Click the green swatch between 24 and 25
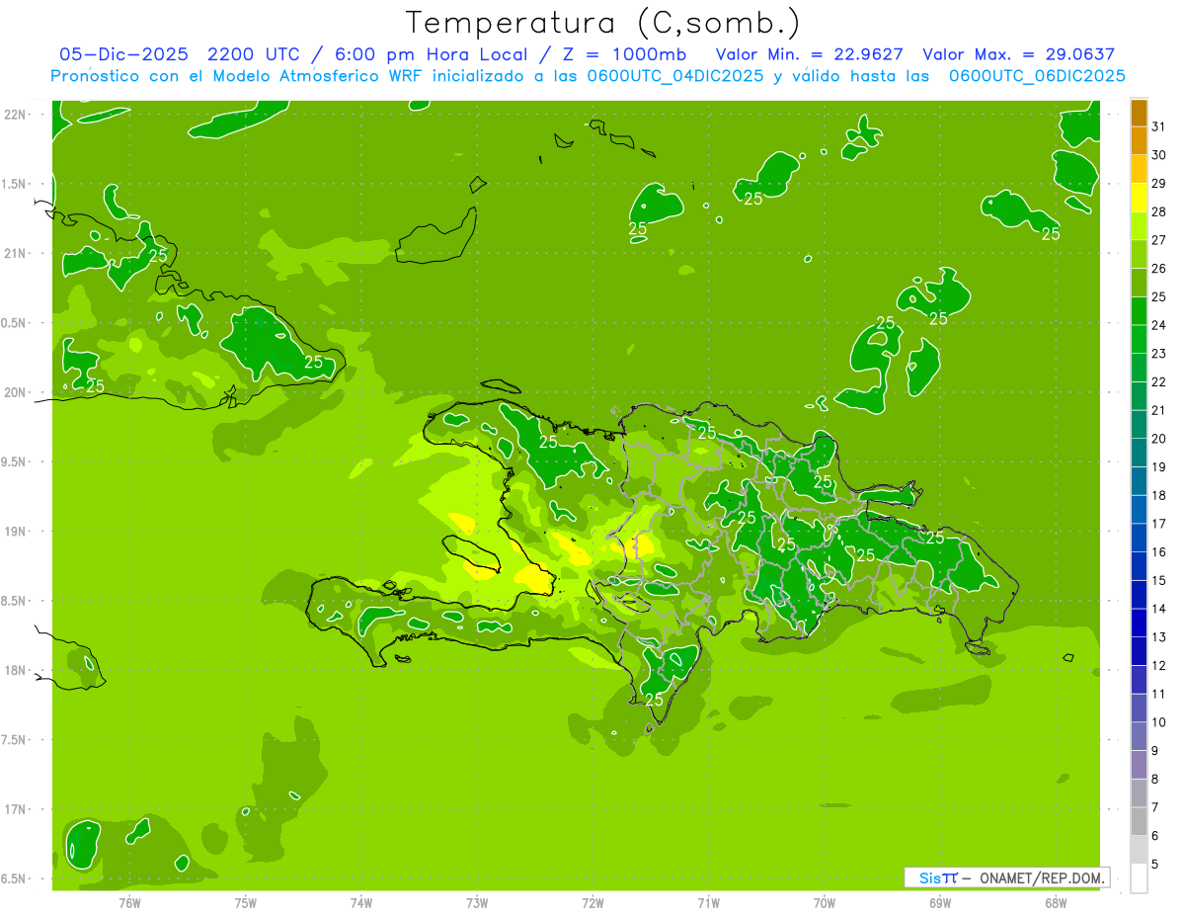Image resolution: width=1185 pixels, height=916 pixels. coord(1139,311)
